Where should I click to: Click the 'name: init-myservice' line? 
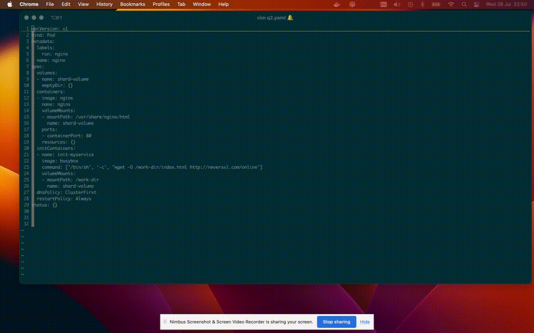pyautogui.click(x=65, y=155)
